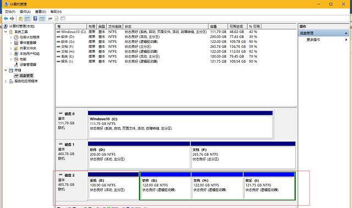Expand the 服务和应用程序 node arrow
Viewport: 352px width, 208px height.
[5, 81]
